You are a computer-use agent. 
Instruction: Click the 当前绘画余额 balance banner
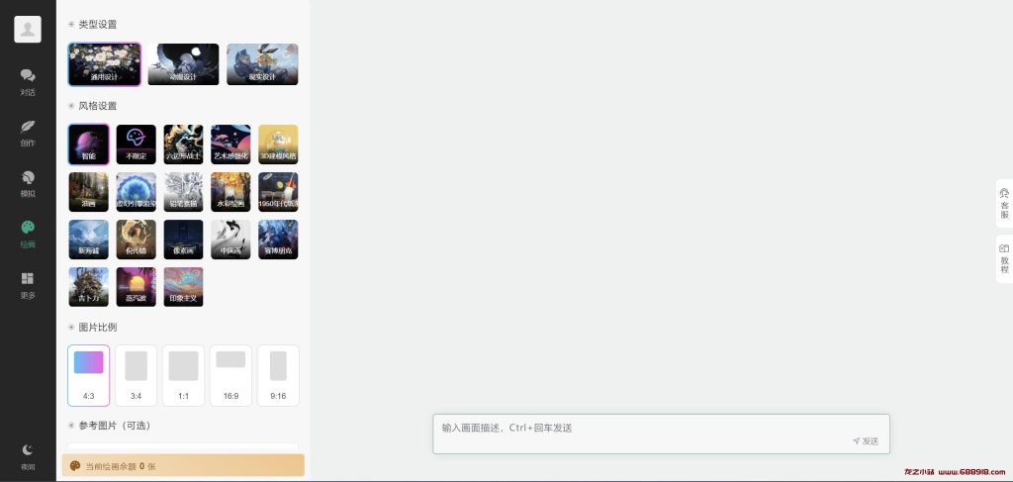tap(183, 465)
